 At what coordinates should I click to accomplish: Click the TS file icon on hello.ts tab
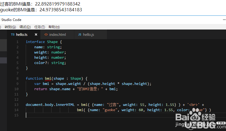click(x=13, y=34)
